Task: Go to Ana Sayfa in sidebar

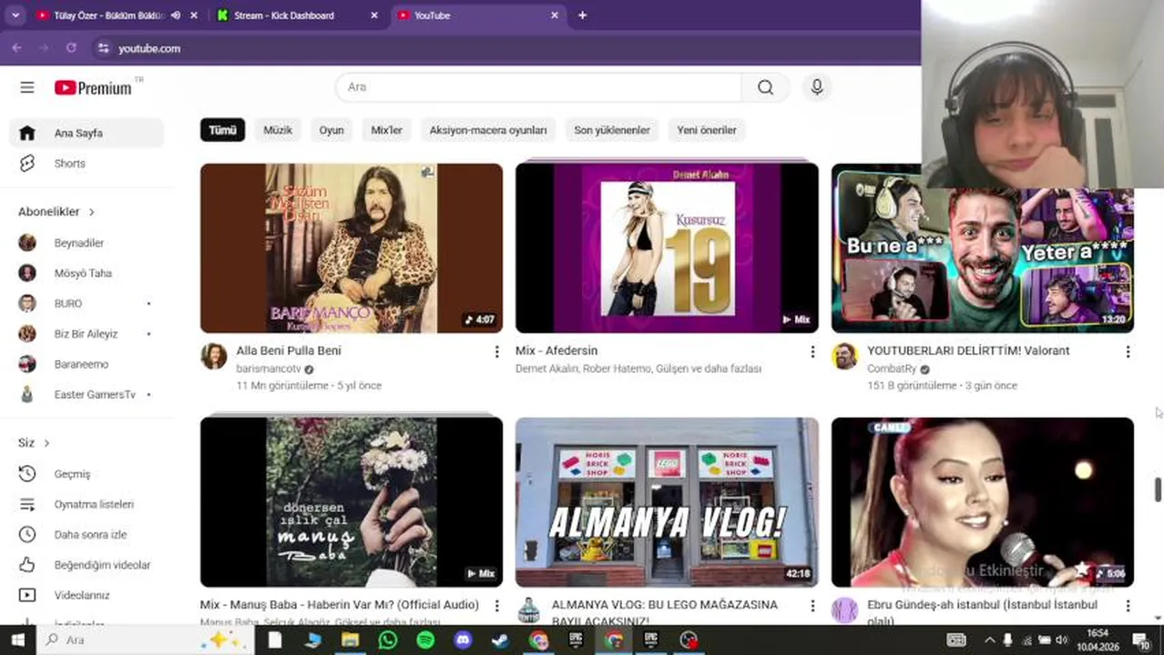Action: click(87, 133)
